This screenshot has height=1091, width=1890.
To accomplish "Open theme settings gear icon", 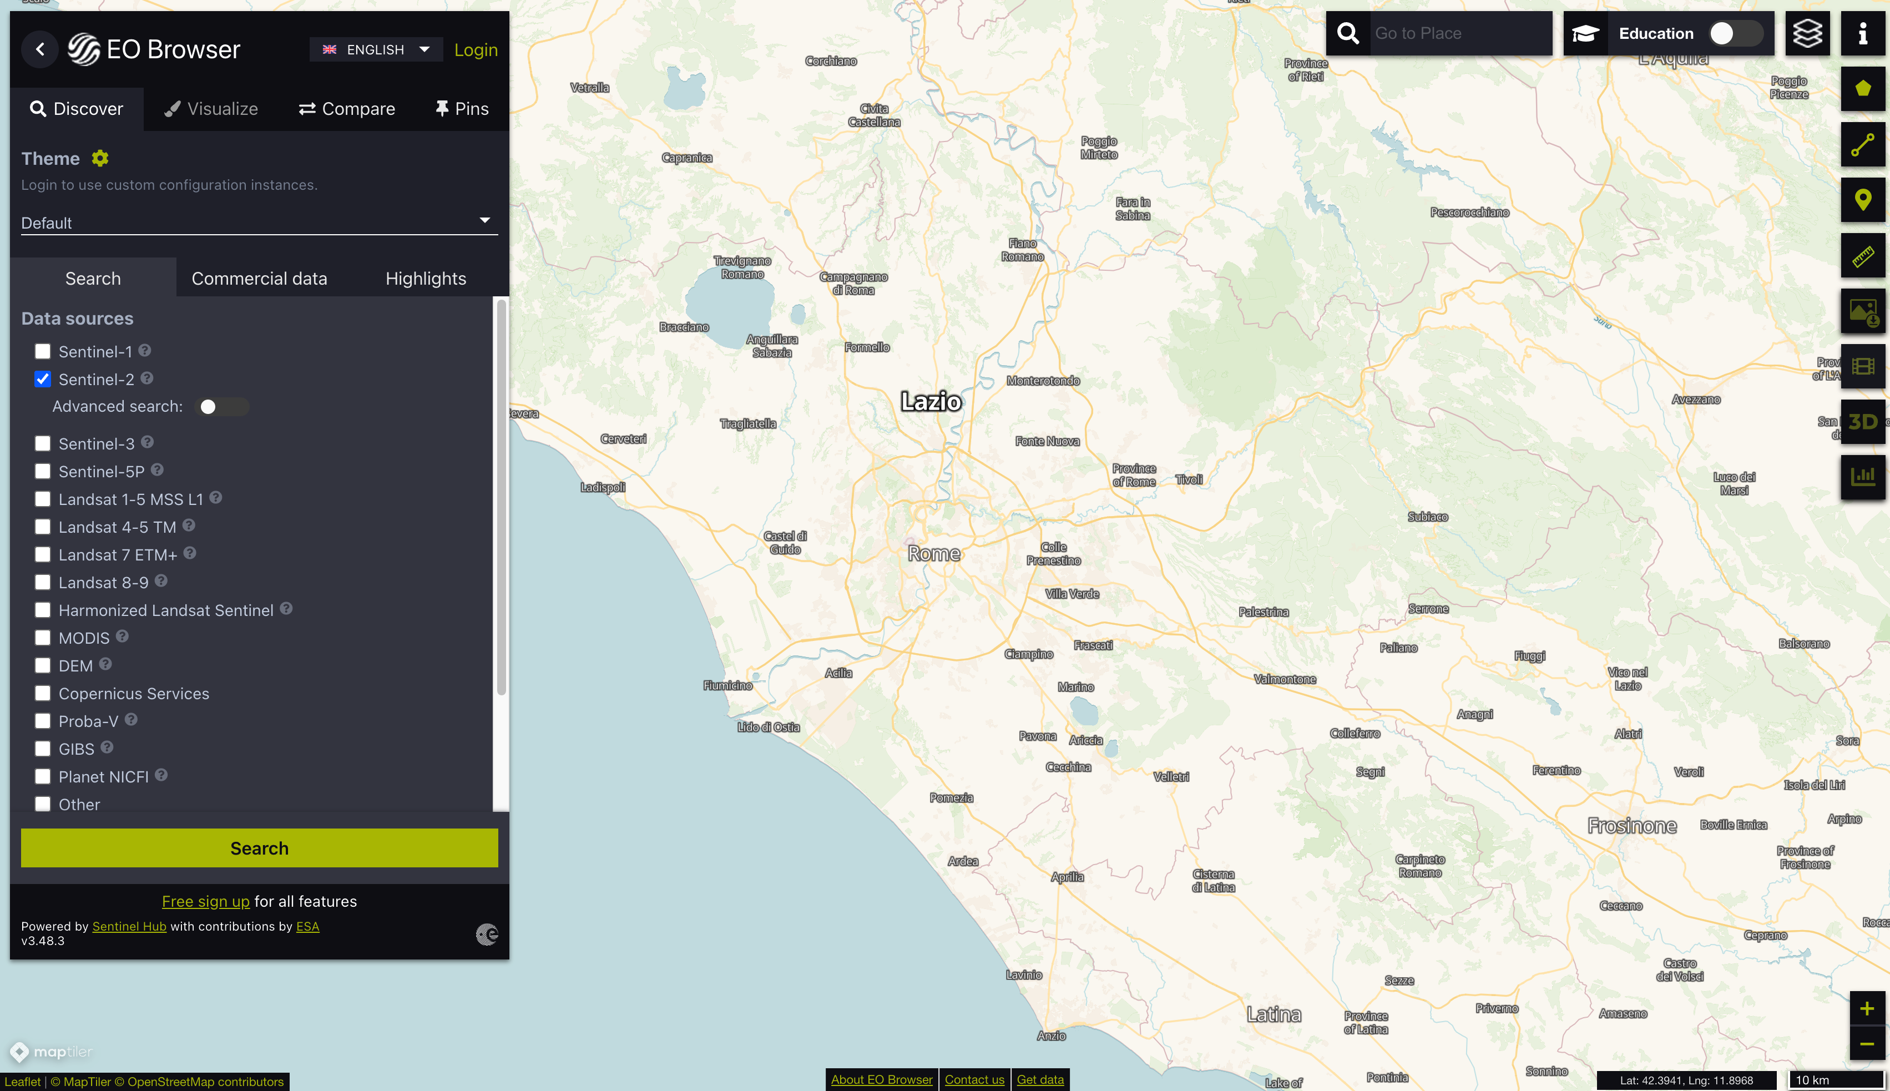I will pyautogui.click(x=100, y=158).
